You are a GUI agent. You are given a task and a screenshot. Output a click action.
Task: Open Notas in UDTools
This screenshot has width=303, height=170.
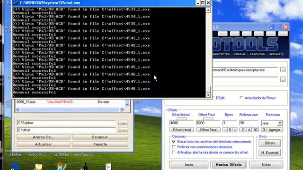pyautogui.click(x=266, y=165)
